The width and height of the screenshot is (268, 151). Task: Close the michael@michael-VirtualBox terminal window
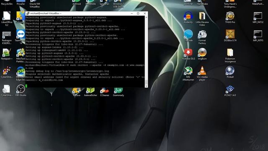145,13
